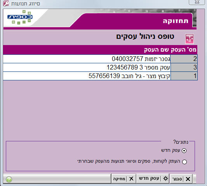Click the pink arrows form icon

point(190,39)
